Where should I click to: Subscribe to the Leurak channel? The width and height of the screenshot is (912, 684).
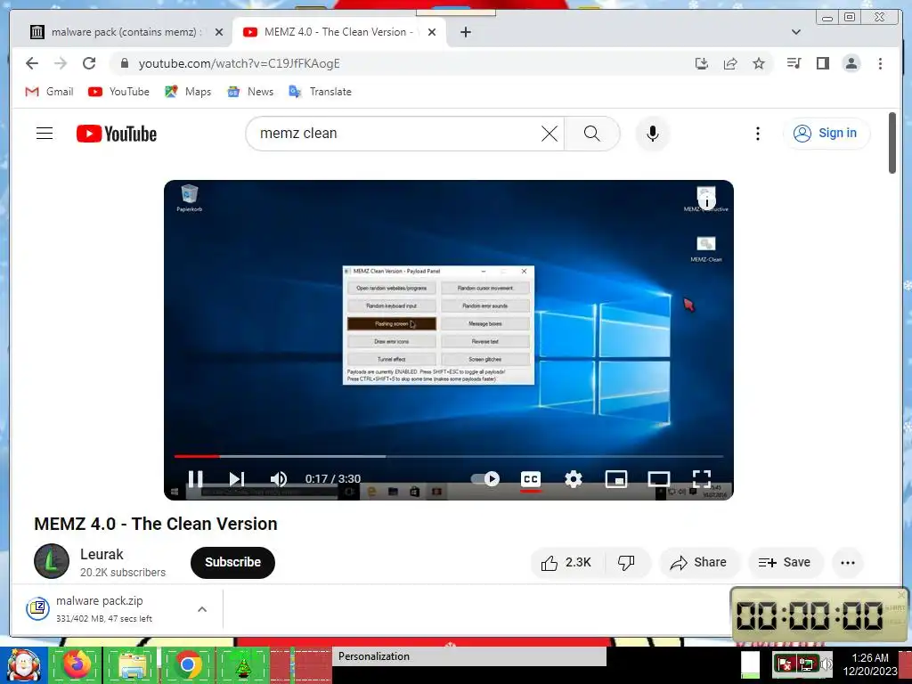coord(232,563)
